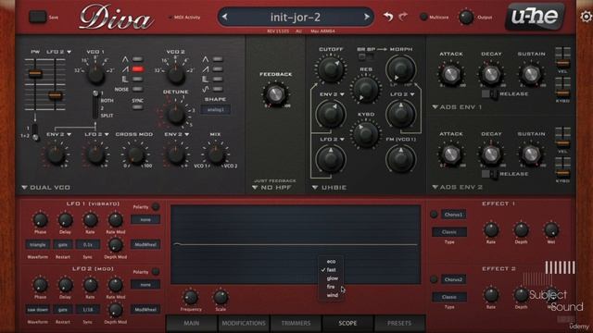Toggle the Sync button

pyautogui.click(x=138, y=107)
